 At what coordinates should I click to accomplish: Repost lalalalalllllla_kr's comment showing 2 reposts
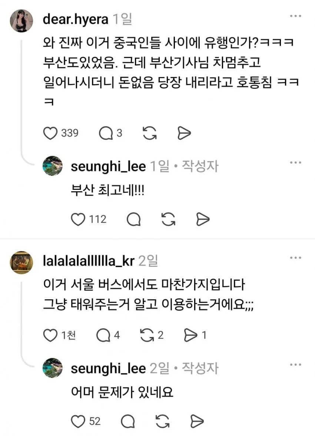click(147, 335)
